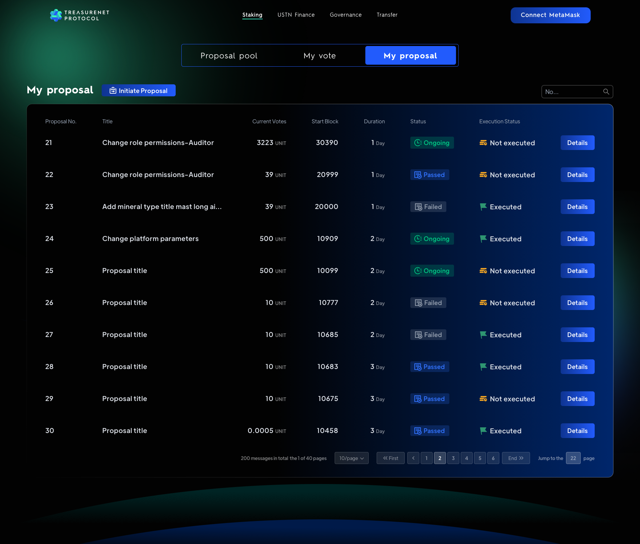The width and height of the screenshot is (640, 544).
Task: Click title 'Add mineral type title mast long ai...'
Action: point(162,207)
